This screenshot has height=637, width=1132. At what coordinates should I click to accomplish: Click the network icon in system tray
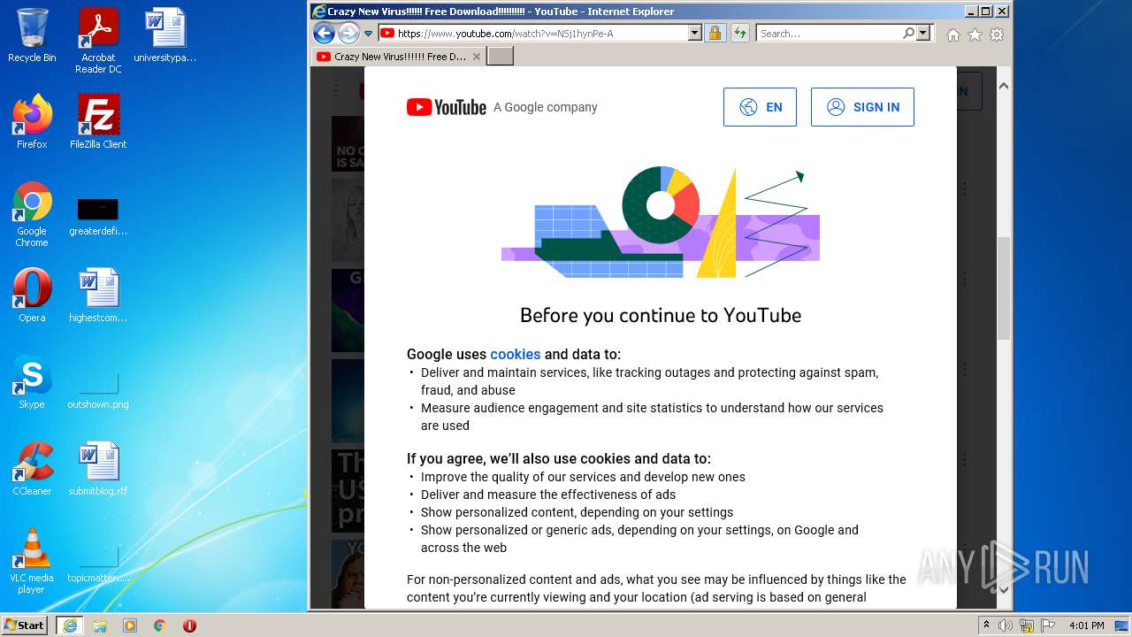click(1026, 625)
